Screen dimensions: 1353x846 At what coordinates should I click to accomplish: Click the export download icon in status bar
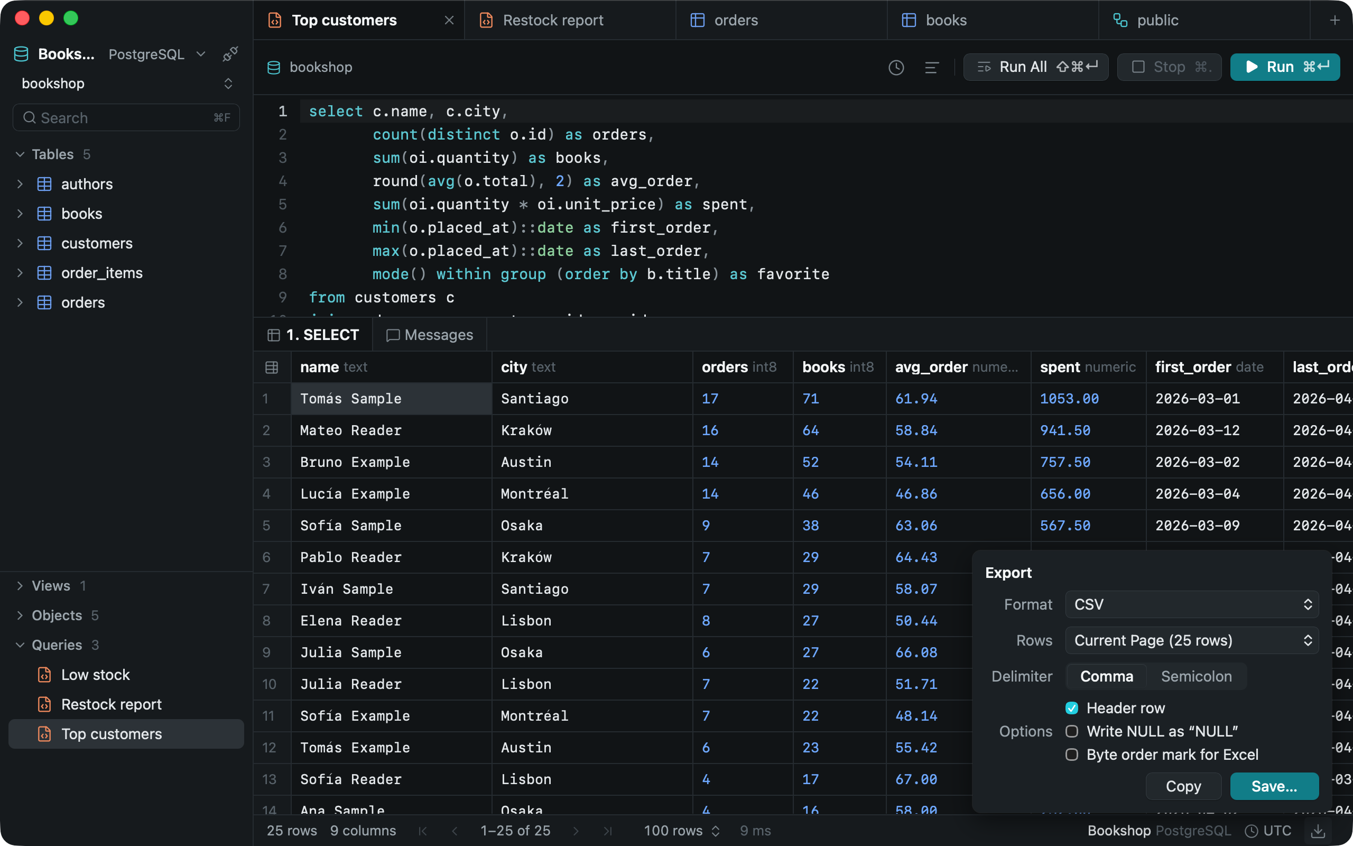(1318, 831)
